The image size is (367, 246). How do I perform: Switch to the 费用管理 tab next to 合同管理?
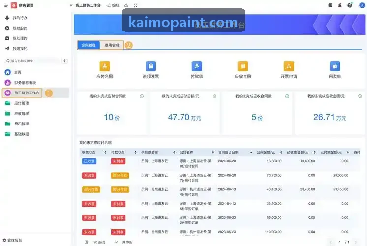point(112,45)
